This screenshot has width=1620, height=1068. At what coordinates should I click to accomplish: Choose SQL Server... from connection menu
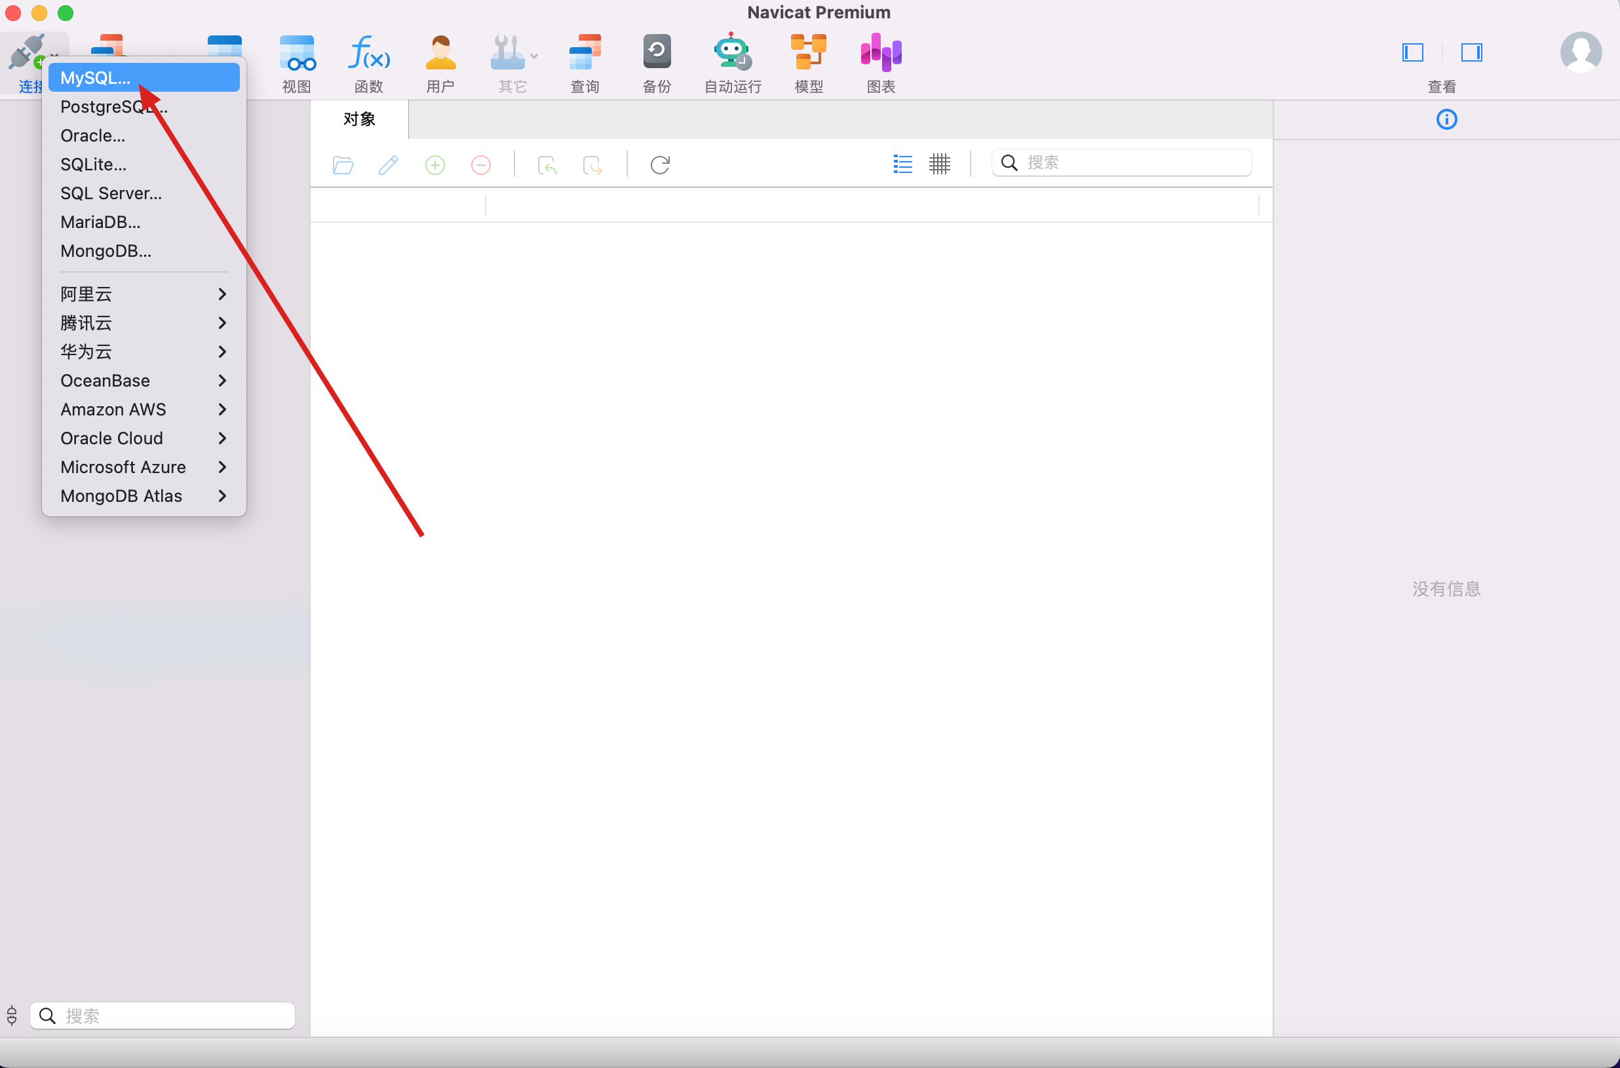pos(144,193)
